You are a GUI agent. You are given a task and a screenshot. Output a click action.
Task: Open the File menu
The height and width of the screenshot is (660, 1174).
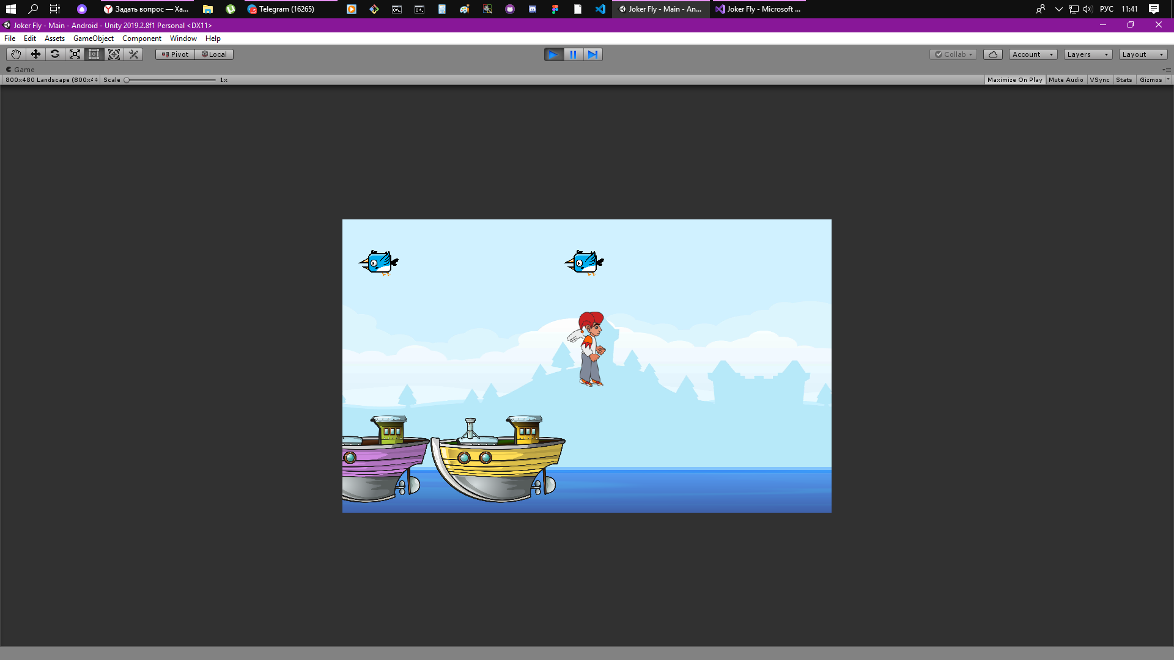coord(10,38)
